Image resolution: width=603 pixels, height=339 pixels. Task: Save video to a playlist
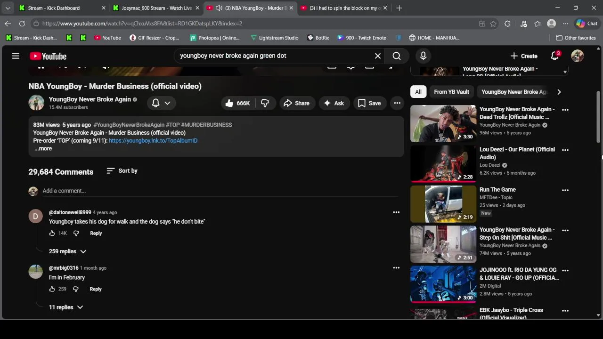click(x=369, y=103)
